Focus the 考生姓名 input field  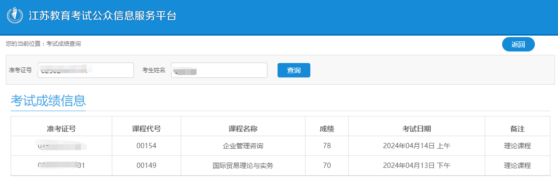click(x=219, y=70)
